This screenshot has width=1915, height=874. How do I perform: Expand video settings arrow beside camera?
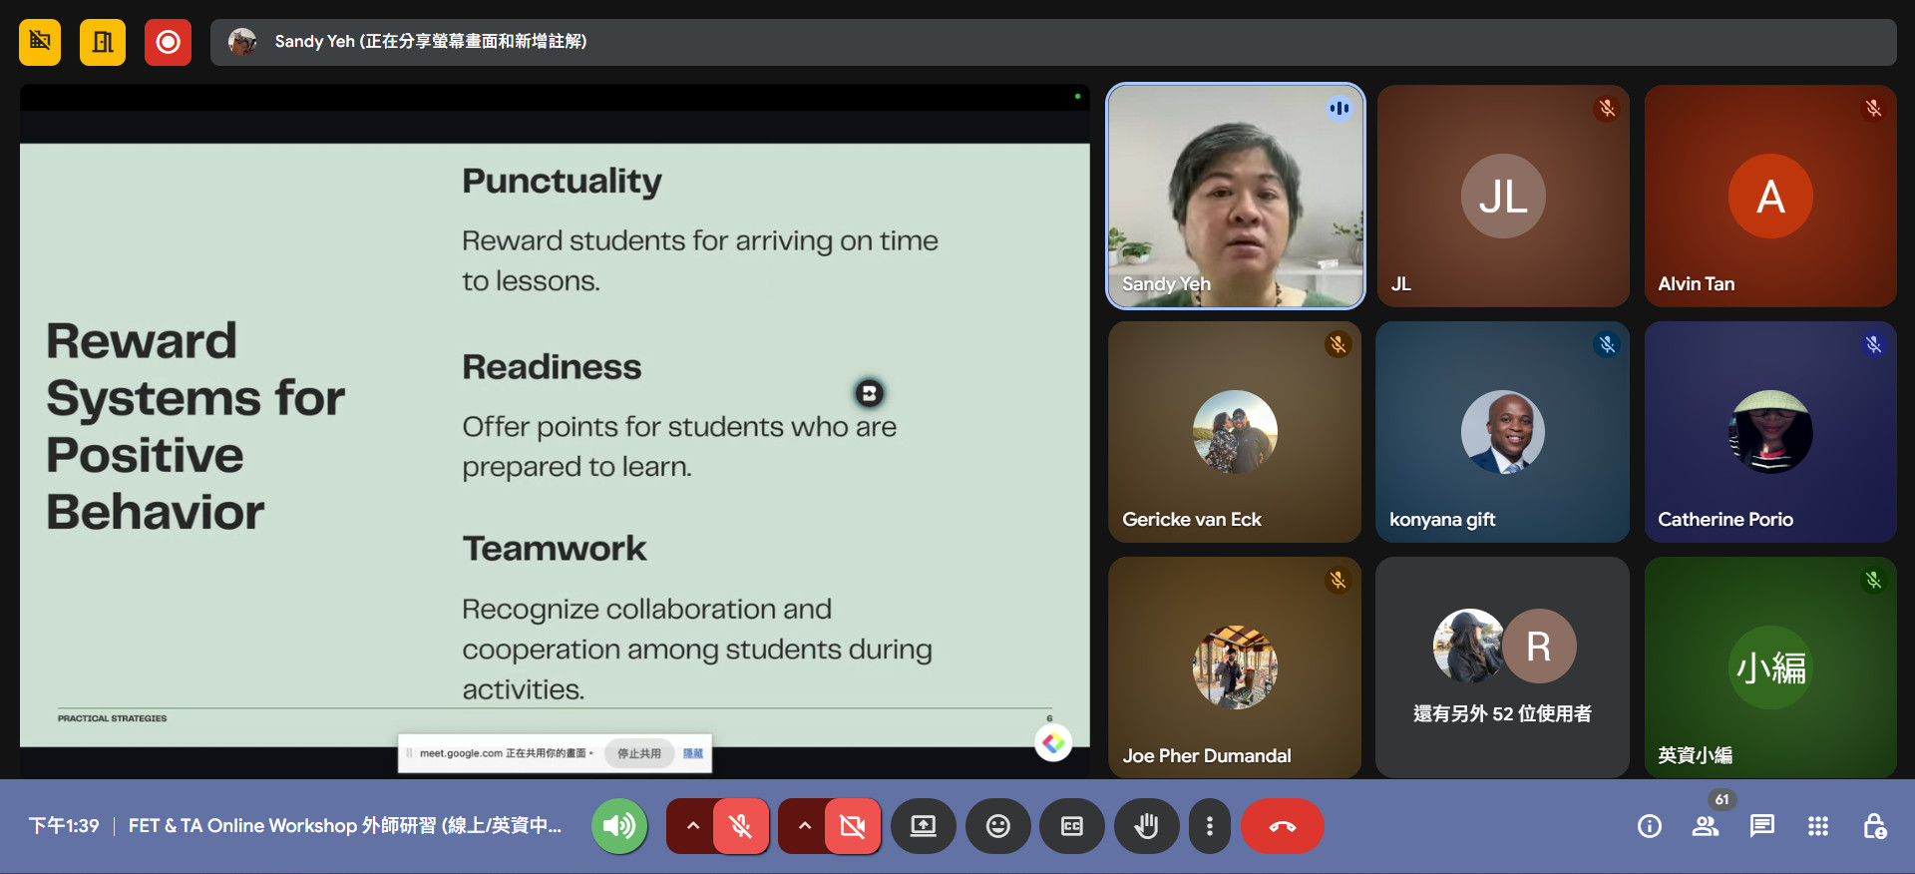tap(804, 826)
